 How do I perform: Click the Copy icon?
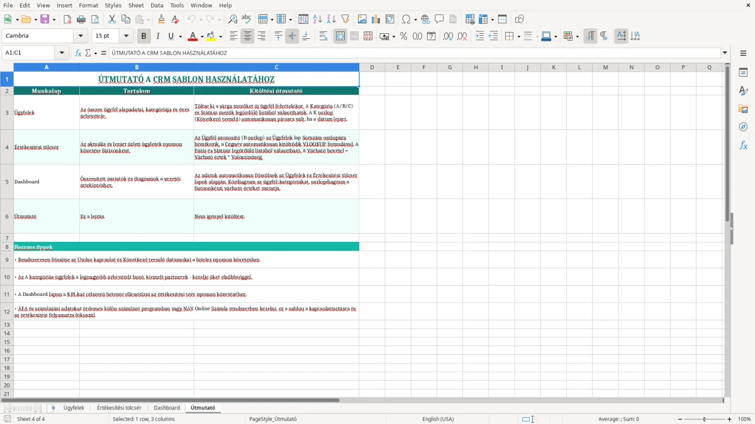[126, 19]
